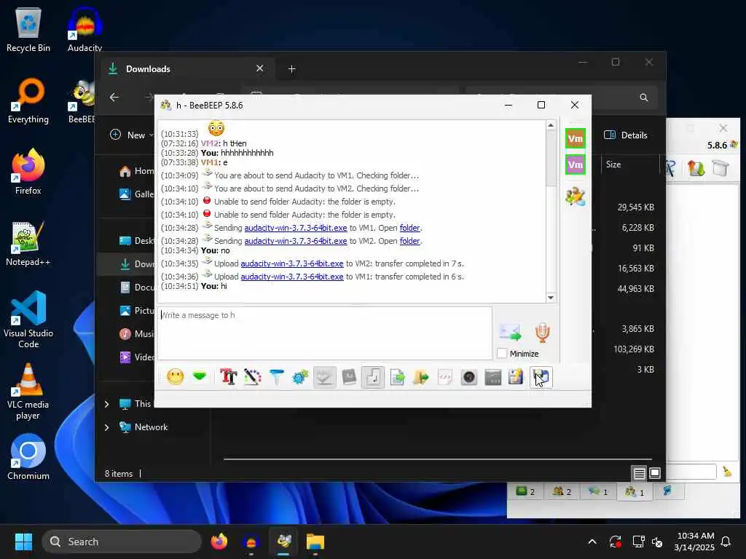Open the New dropdown in File Explorer
This screenshot has width=746, height=559.
[x=132, y=135]
